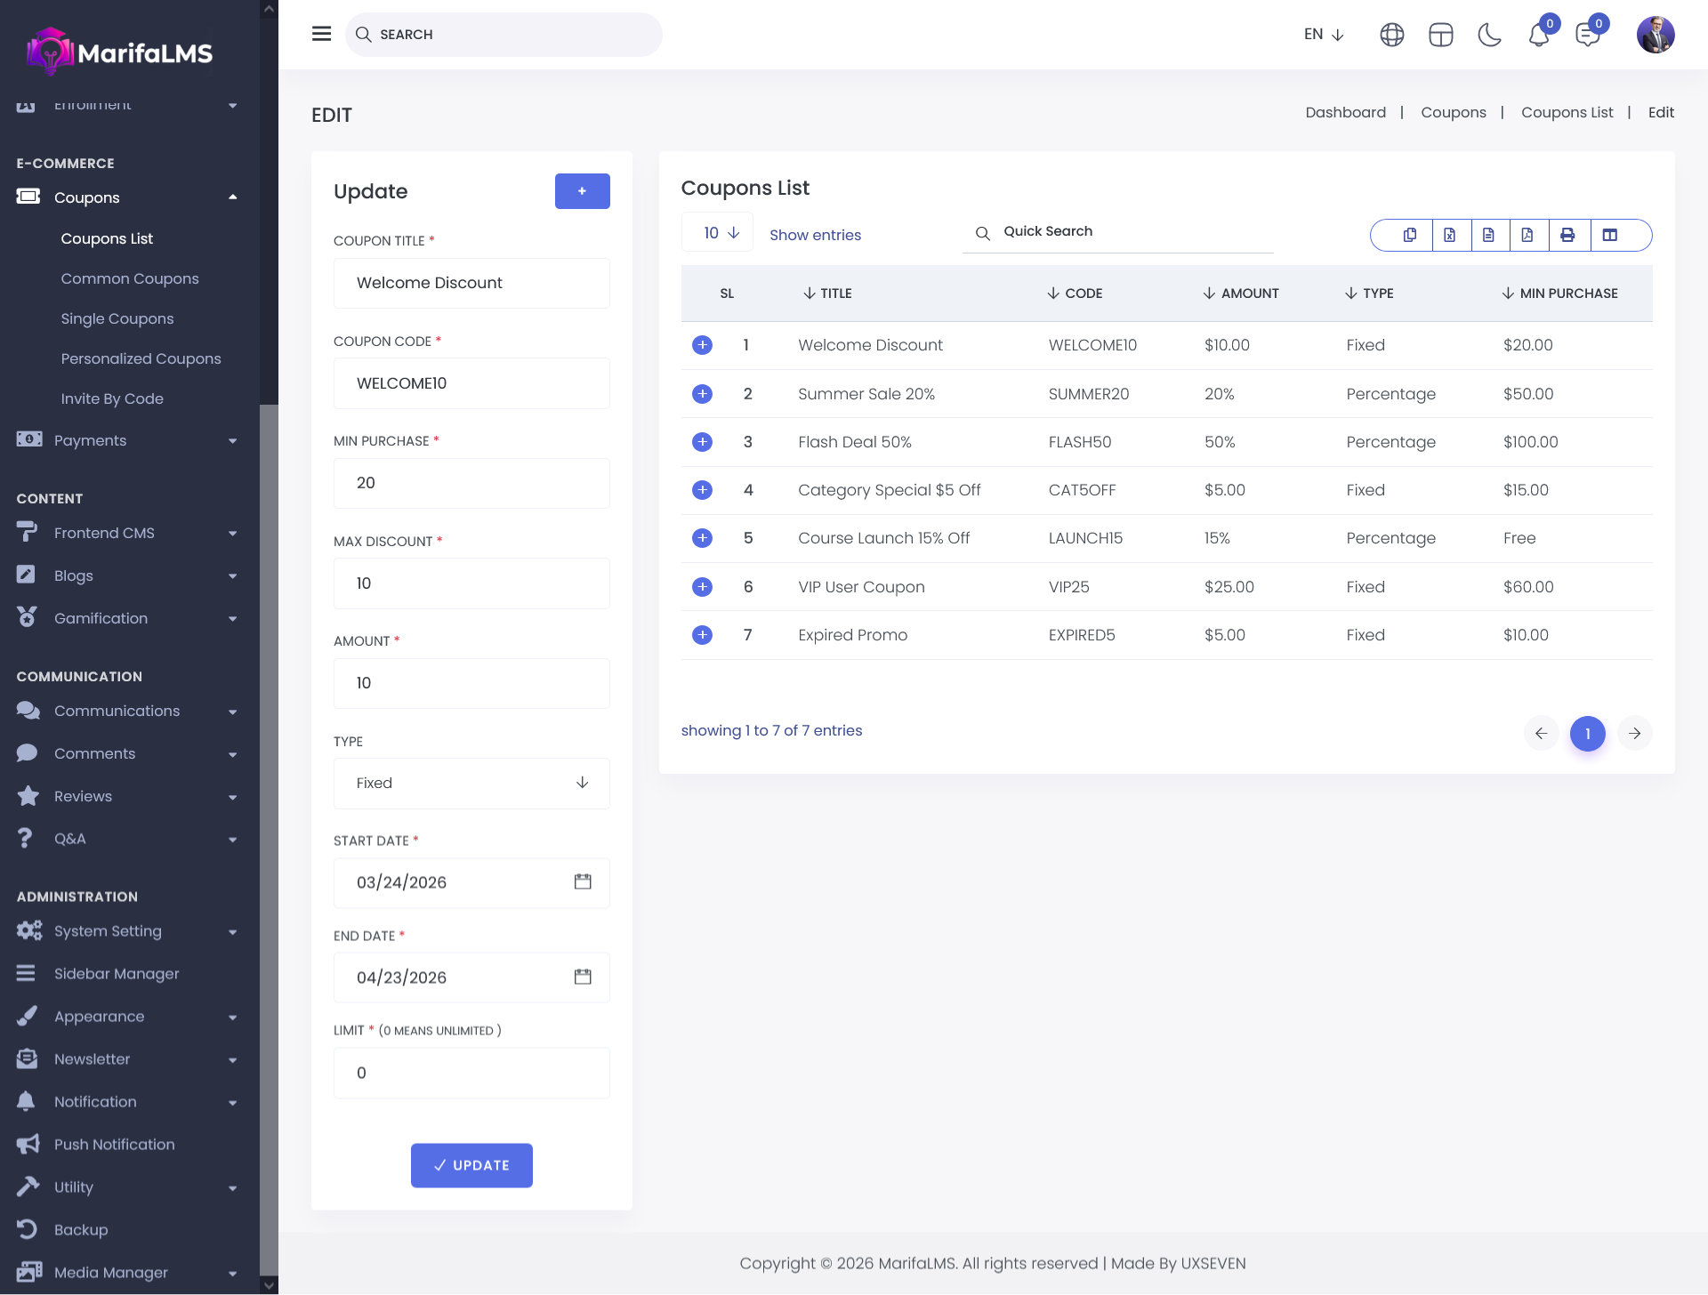Viewport: 1708px width, 1295px height.
Task: Export coupons list to Excel
Action: 1449,235
